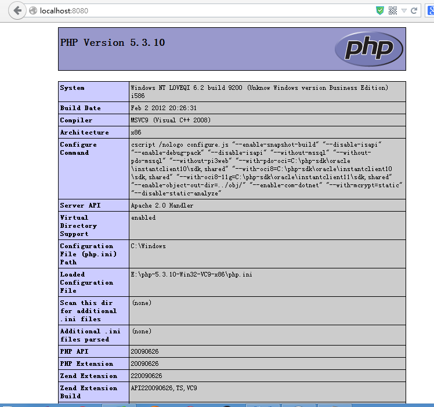Click the 'Compiler' label
Viewport: 434px width, 407px height.
pos(76,120)
